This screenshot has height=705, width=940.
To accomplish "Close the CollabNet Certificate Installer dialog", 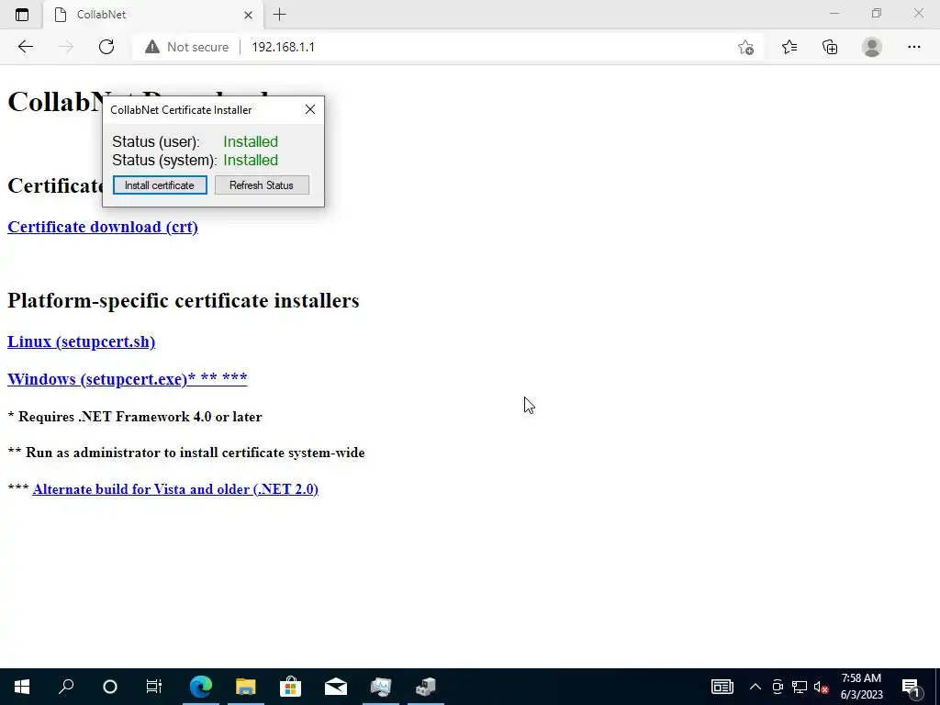I will point(310,109).
